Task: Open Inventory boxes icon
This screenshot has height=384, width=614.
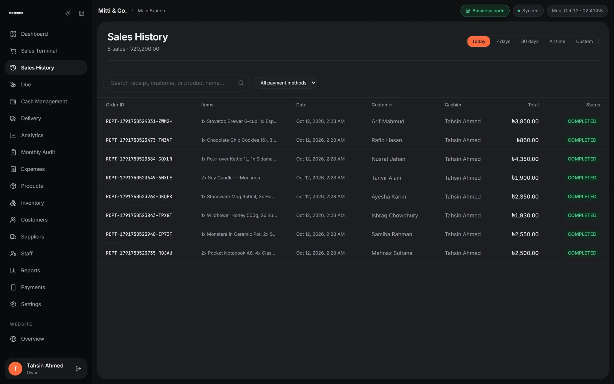Action: point(13,203)
